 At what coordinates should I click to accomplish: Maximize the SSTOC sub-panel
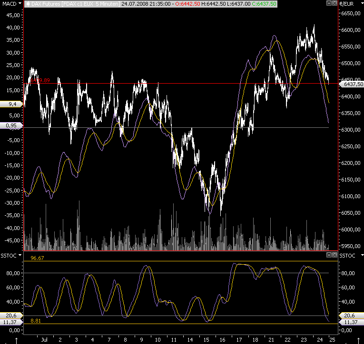329,255
